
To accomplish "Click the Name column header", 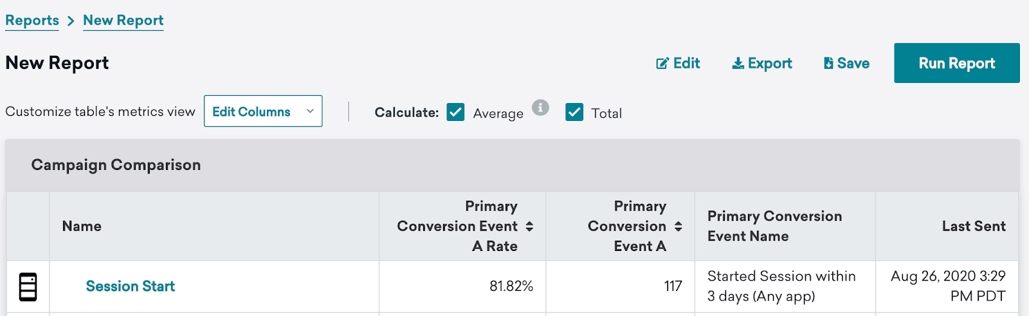I will (82, 227).
